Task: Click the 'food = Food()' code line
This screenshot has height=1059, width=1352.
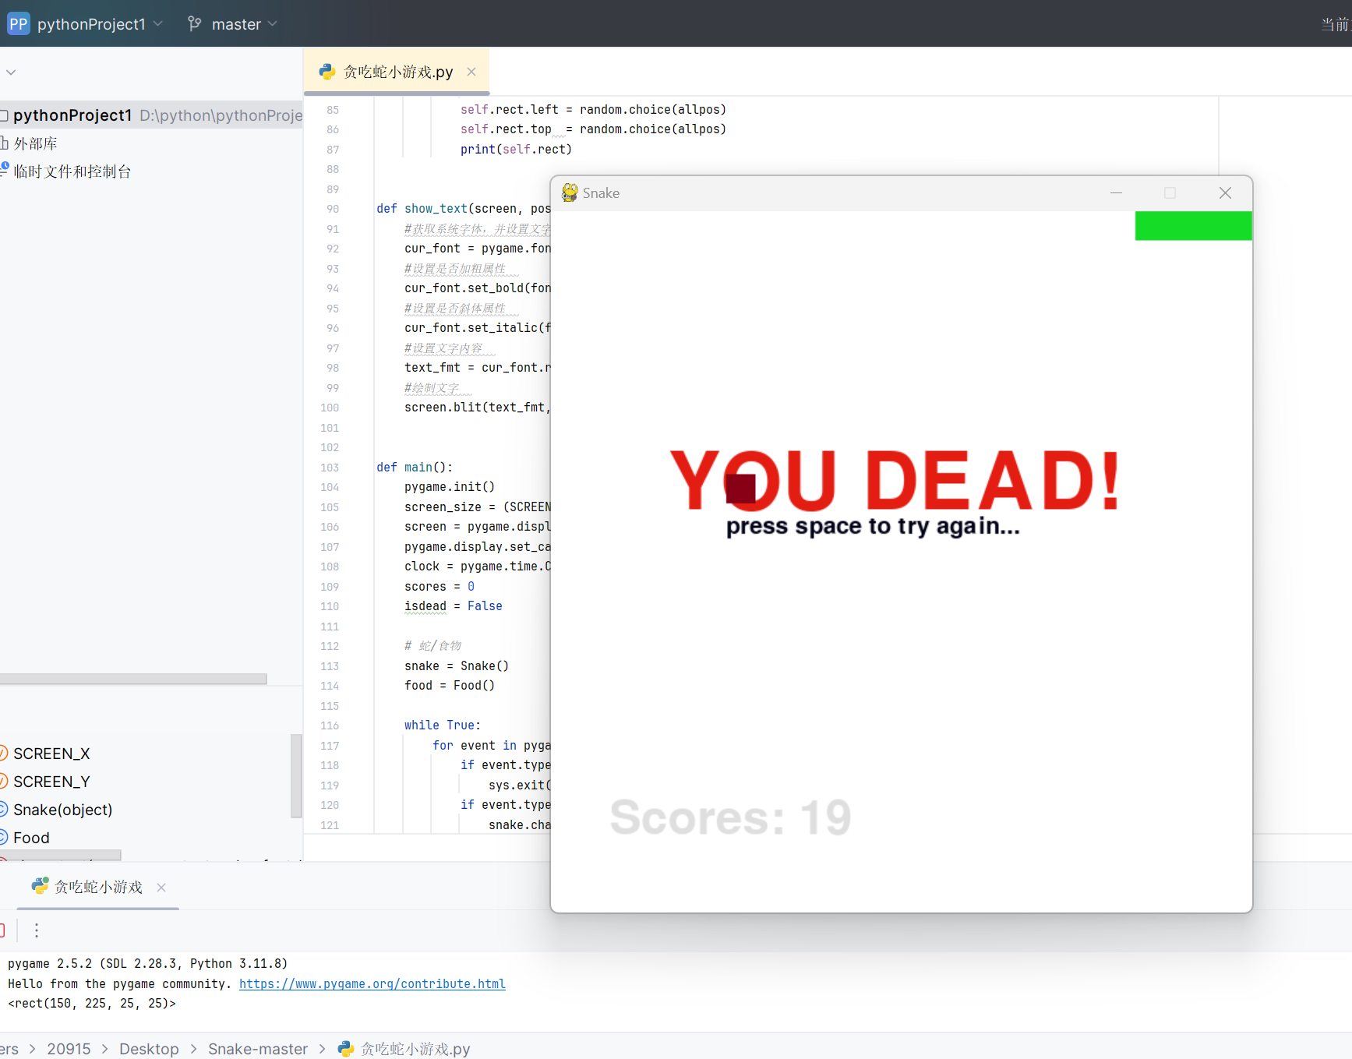Action: [x=450, y=686]
